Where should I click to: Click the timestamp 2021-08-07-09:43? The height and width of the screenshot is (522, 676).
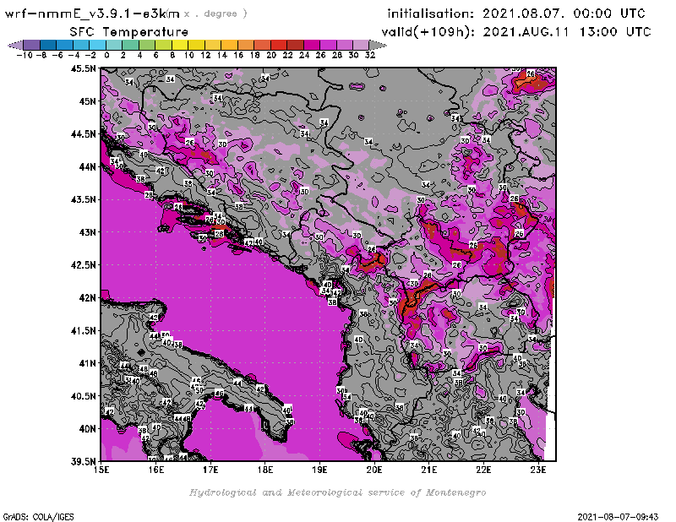pyautogui.click(x=618, y=517)
